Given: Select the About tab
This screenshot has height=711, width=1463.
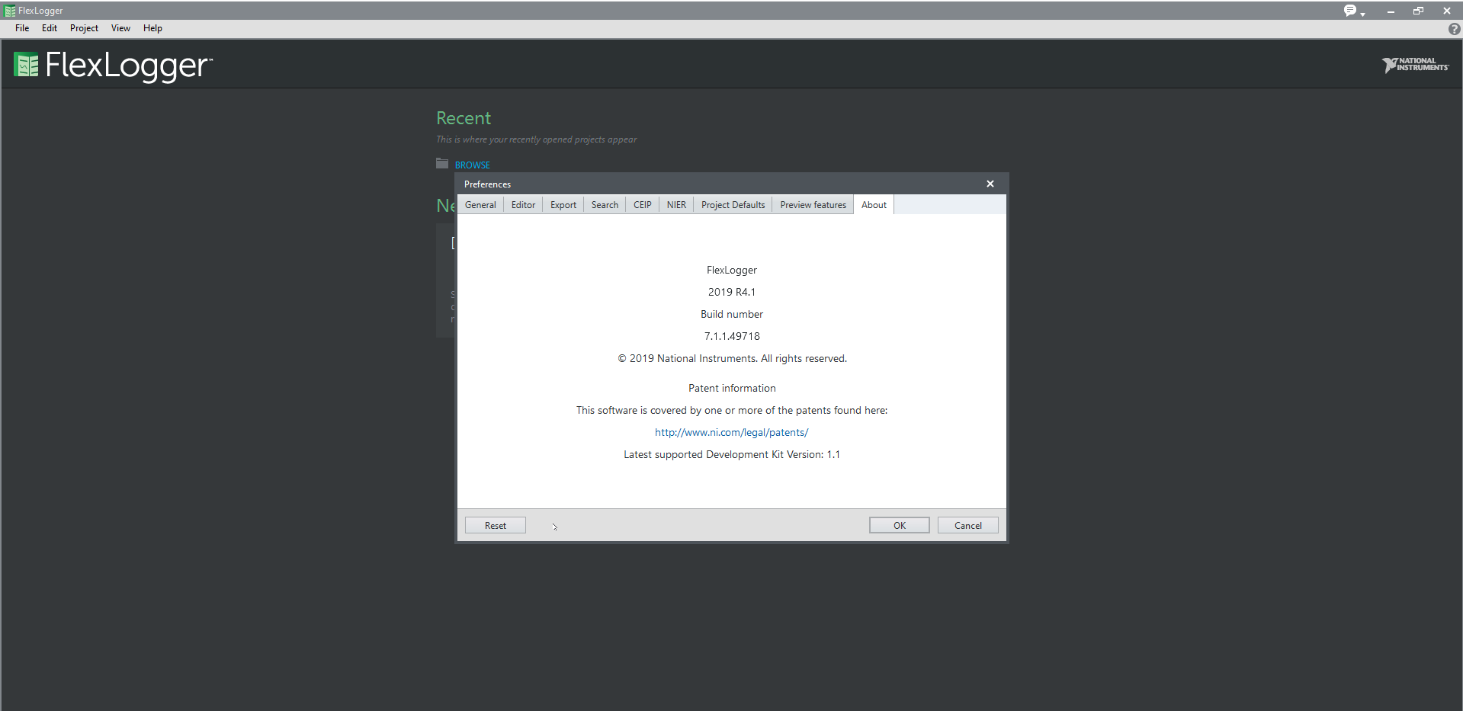Looking at the screenshot, I should (874, 205).
